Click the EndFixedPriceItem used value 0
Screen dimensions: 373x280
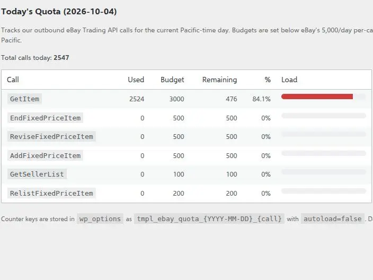point(142,118)
